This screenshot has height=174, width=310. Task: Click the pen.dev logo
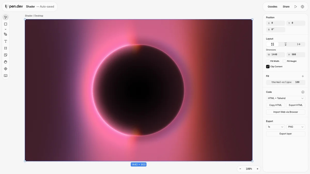click(14, 6)
